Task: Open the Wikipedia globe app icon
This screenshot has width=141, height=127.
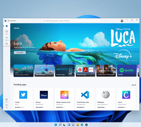Action: click(x=105, y=95)
